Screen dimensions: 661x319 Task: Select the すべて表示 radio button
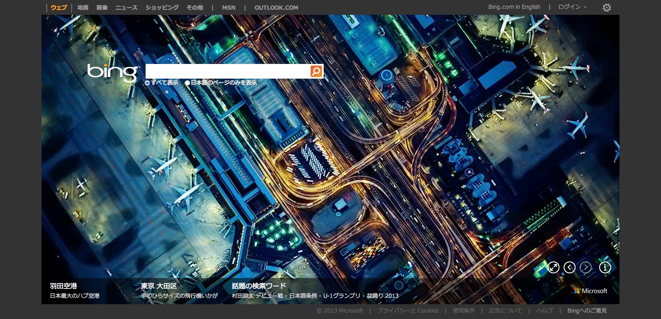147,83
